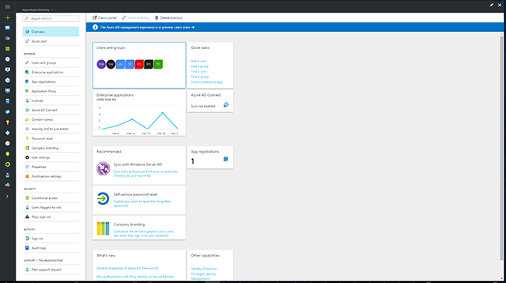Click the Find a user quick task
The height and width of the screenshot is (283, 506).
click(199, 72)
